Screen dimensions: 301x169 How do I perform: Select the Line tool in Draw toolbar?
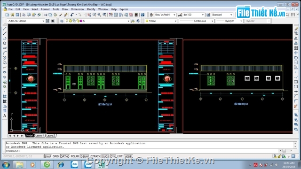pyautogui.click(x=5, y=29)
